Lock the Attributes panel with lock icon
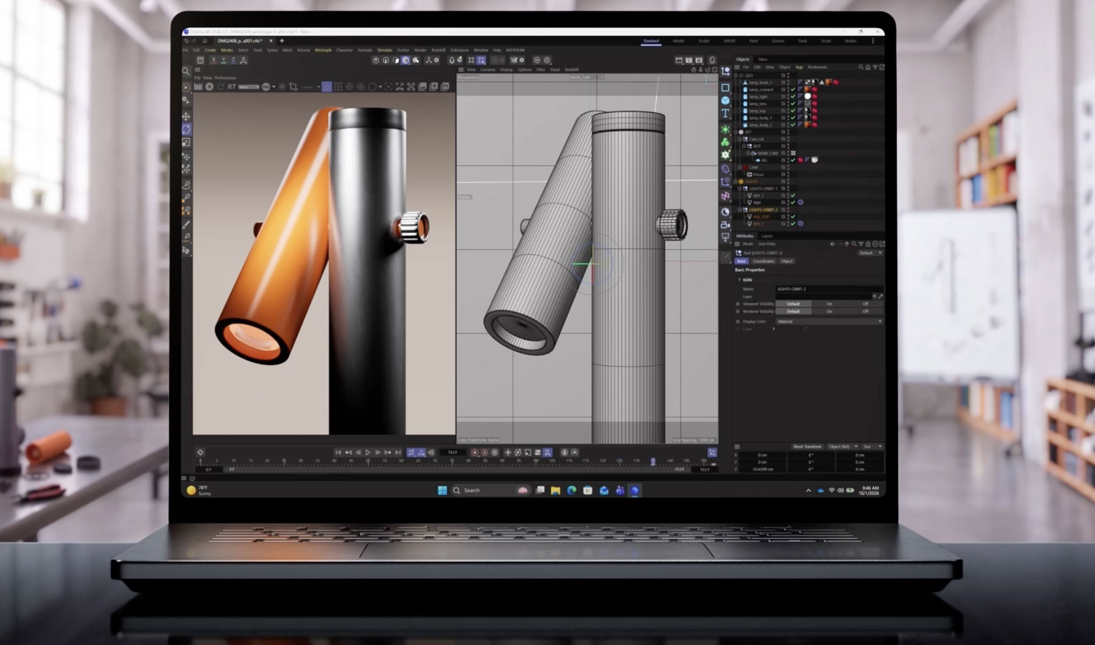The image size is (1095, 645). click(869, 244)
